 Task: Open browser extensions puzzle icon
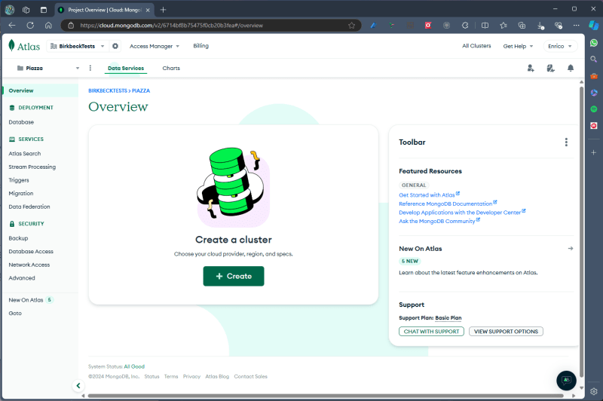[x=465, y=26]
